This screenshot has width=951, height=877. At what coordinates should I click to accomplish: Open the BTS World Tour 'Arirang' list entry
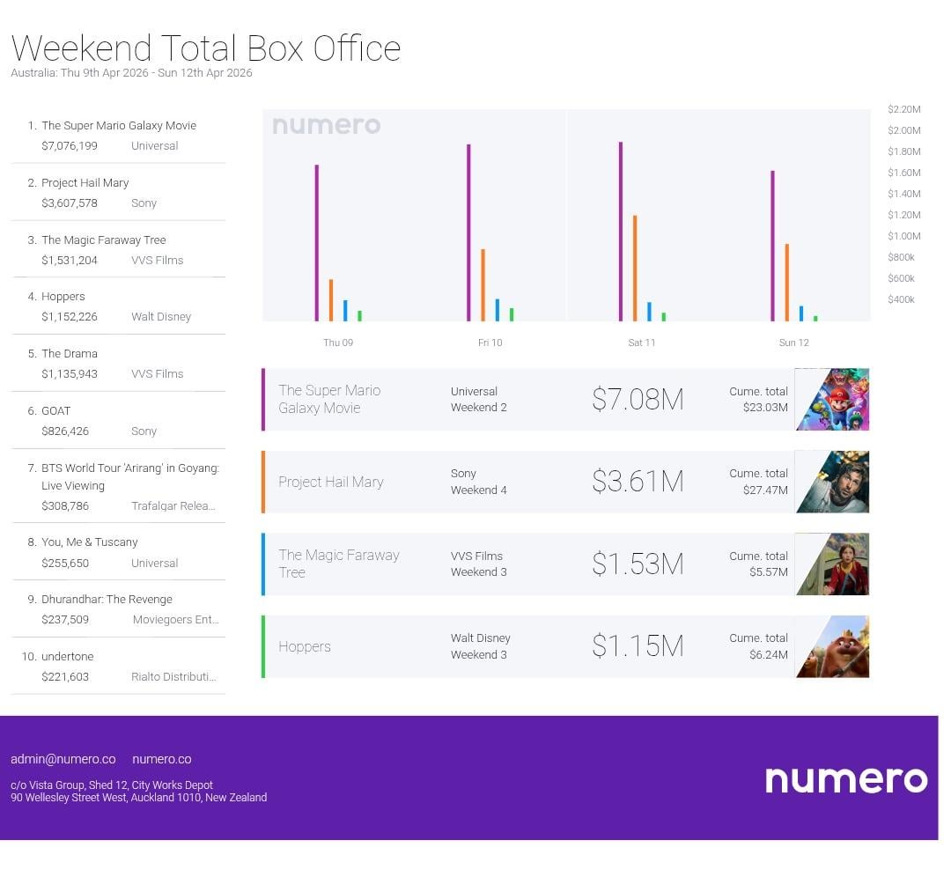point(129,468)
